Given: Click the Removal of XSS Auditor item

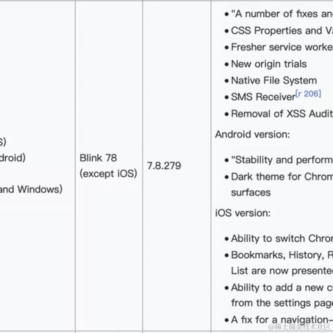Looking at the screenshot, I should [282, 114].
